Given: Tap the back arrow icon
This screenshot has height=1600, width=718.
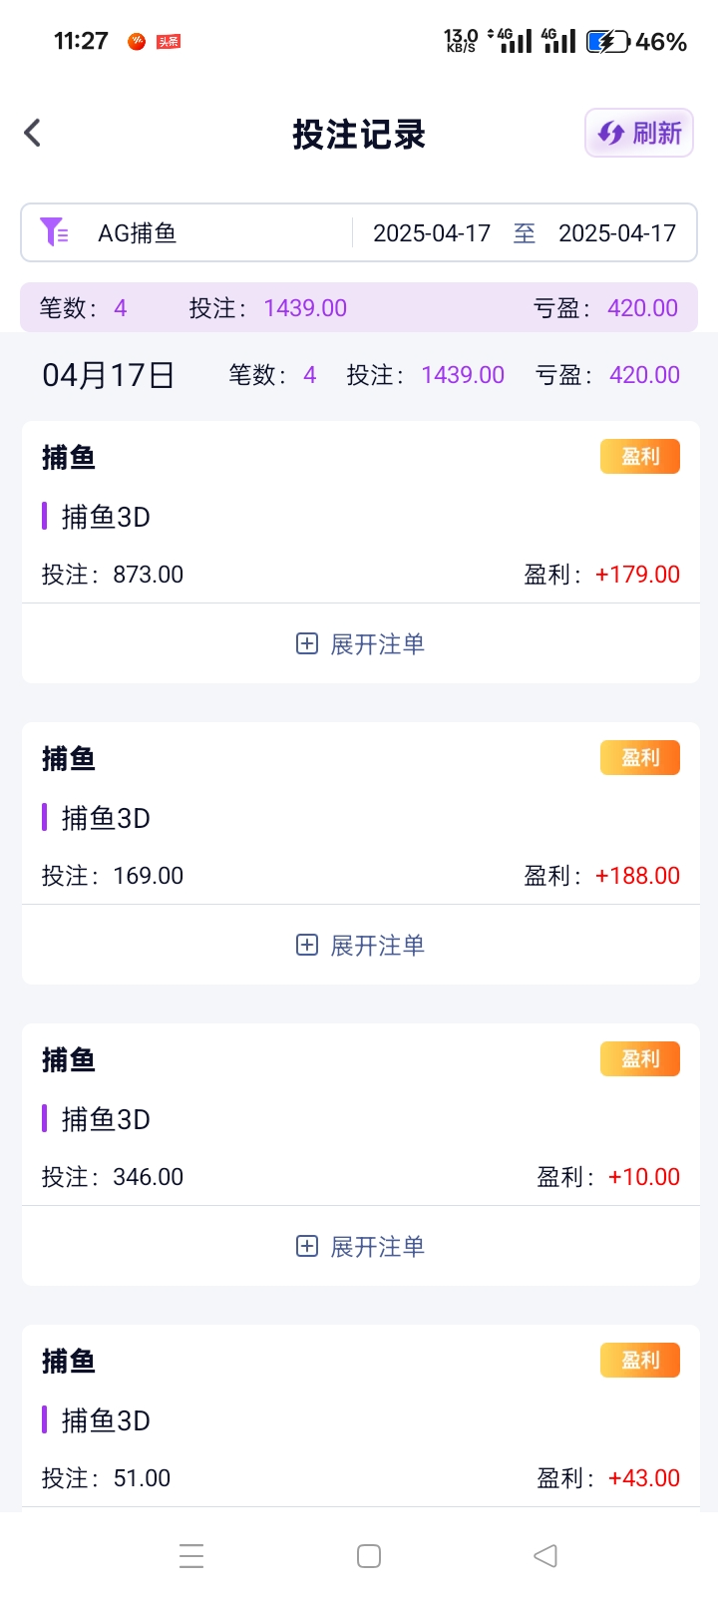Looking at the screenshot, I should click(33, 133).
